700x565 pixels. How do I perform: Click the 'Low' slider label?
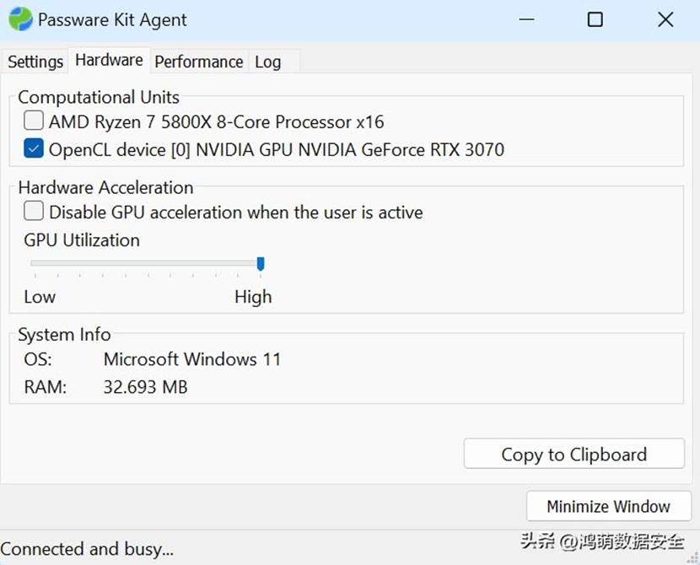[40, 297]
